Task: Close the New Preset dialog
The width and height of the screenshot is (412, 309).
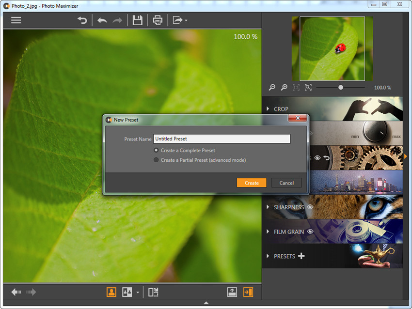Action: pos(298,118)
